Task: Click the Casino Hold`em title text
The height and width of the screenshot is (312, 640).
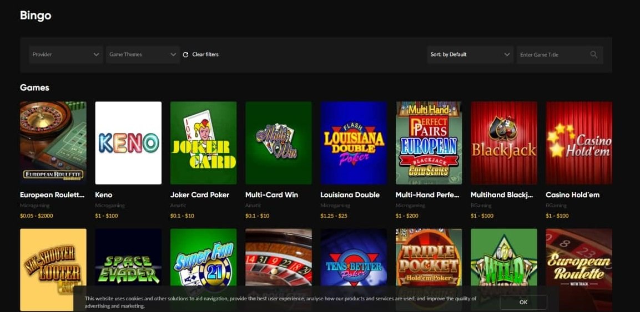Action: pyautogui.click(x=573, y=195)
